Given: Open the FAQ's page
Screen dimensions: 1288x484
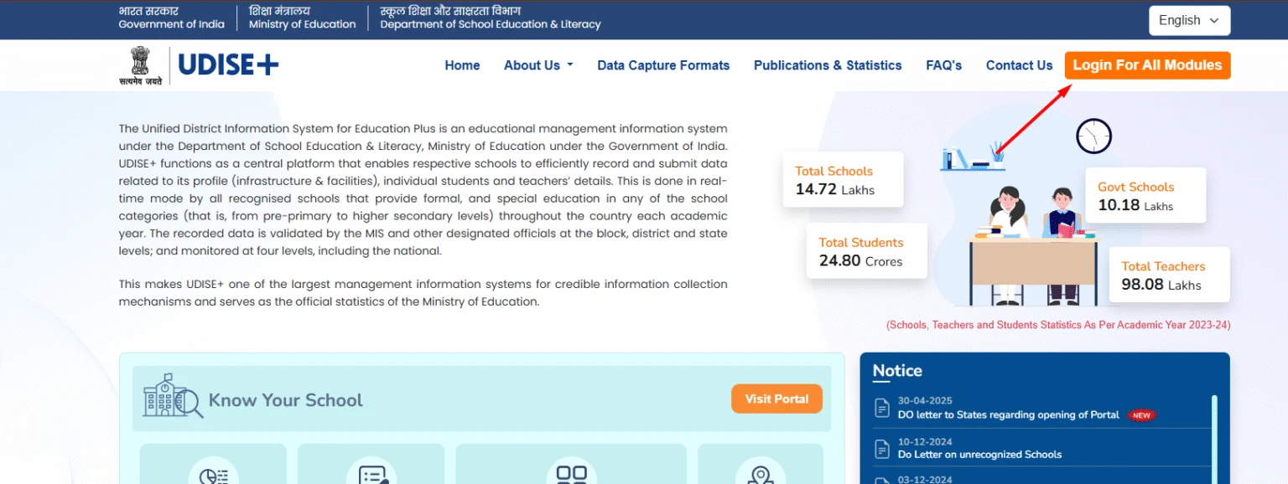Looking at the screenshot, I should 944,65.
